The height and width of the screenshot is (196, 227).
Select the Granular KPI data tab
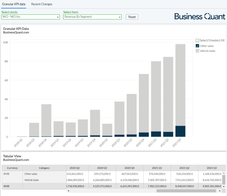click(13, 4)
